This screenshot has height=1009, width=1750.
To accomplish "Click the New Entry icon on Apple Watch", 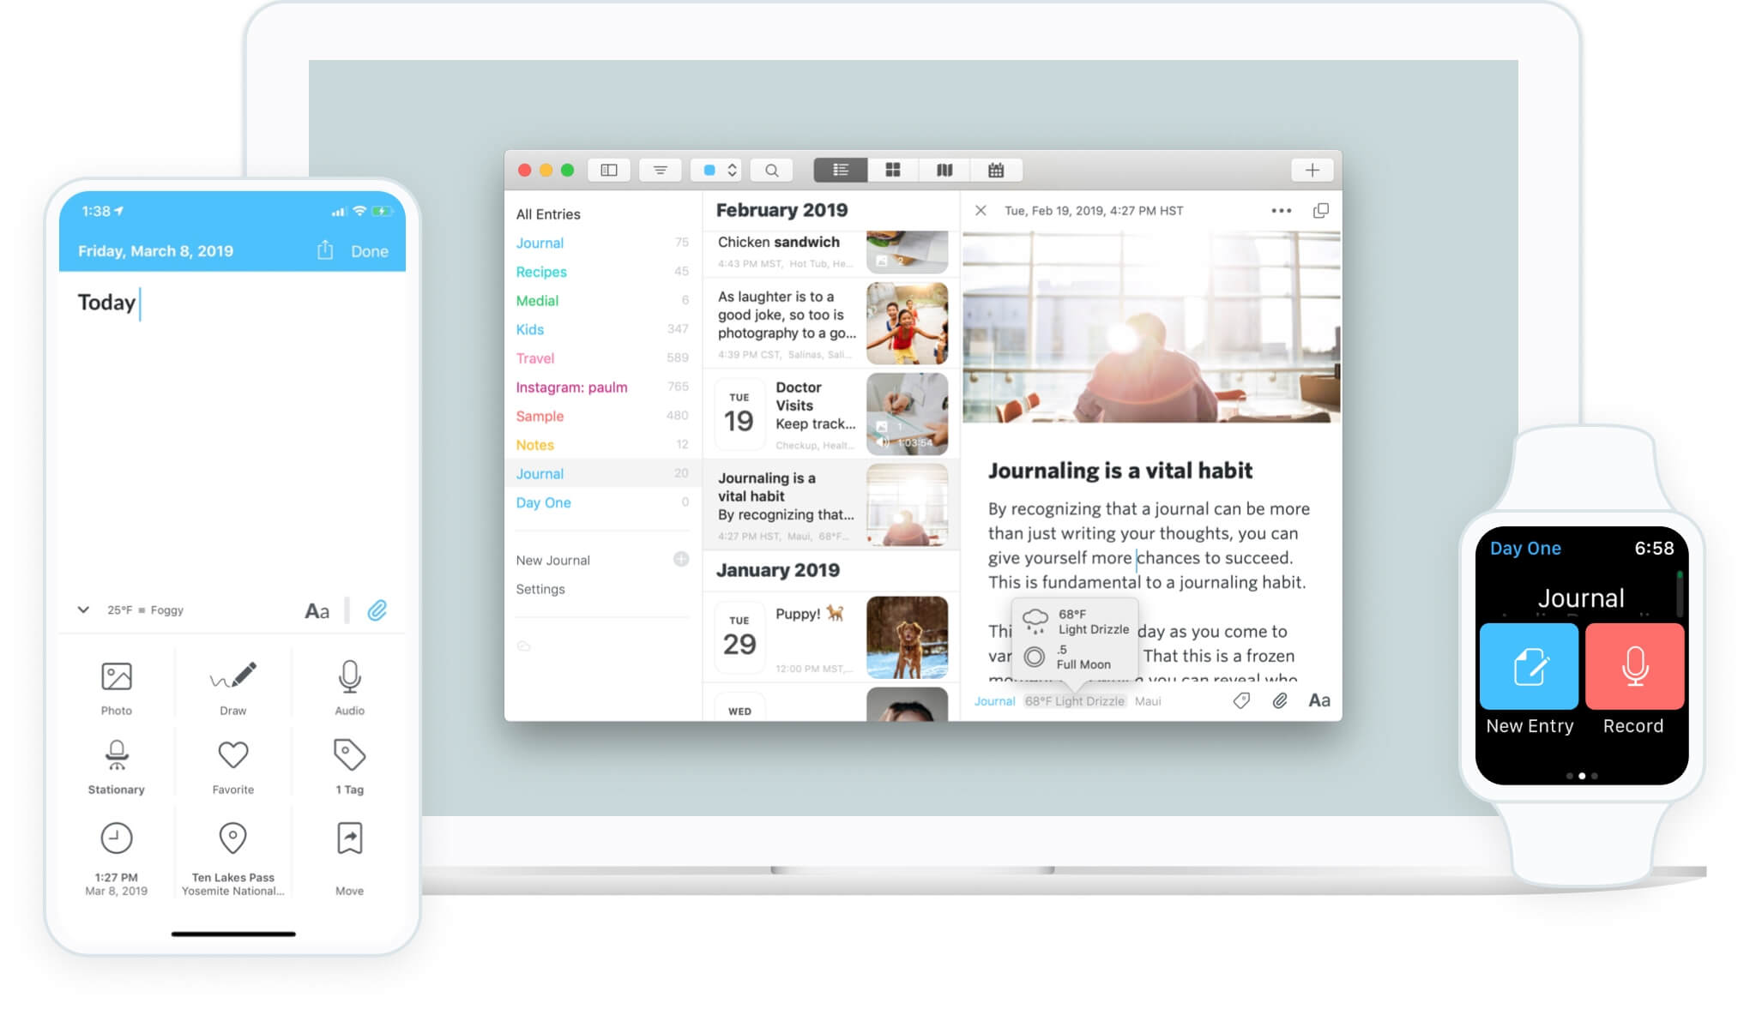I will tap(1531, 665).
